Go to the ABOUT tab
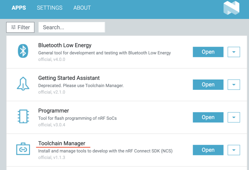 (x=82, y=8)
